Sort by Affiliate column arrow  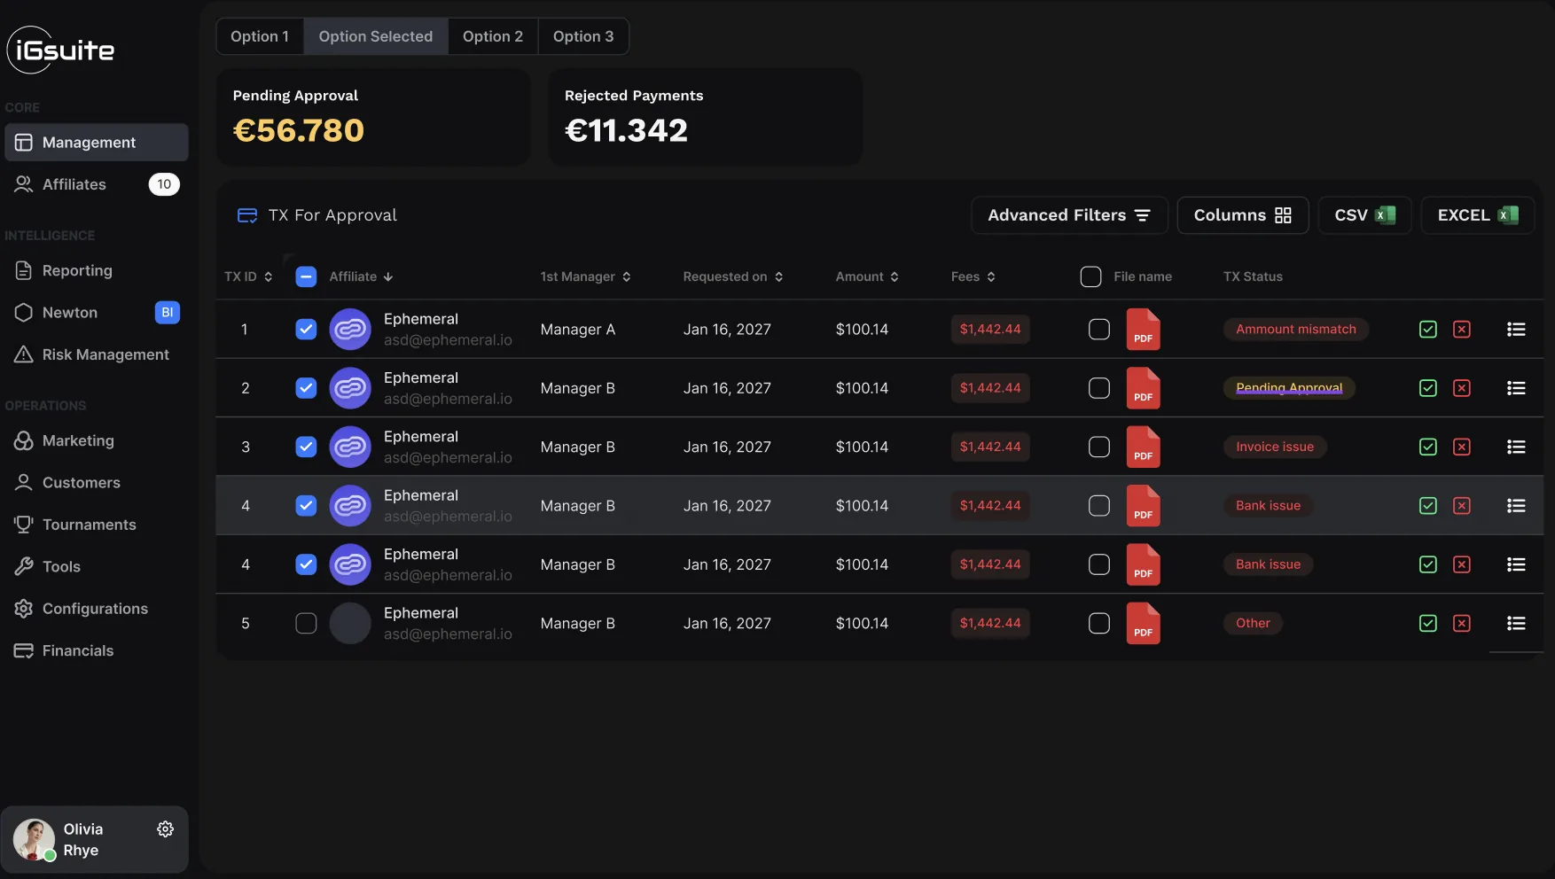click(388, 276)
